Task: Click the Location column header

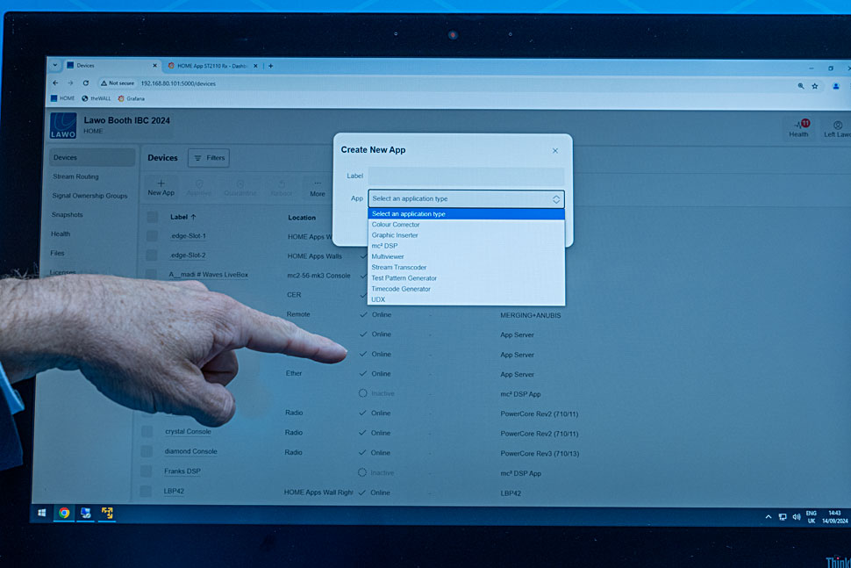Action: pyautogui.click(x=302, y=218)
